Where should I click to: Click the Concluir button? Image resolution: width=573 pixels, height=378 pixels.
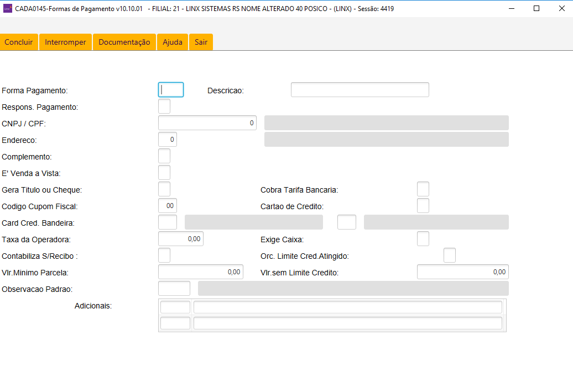pyautogui.click(x=19, y=42)
